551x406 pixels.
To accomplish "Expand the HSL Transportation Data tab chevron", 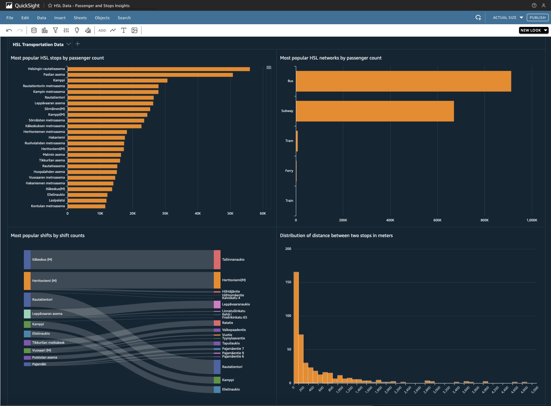I will [69, 44].
